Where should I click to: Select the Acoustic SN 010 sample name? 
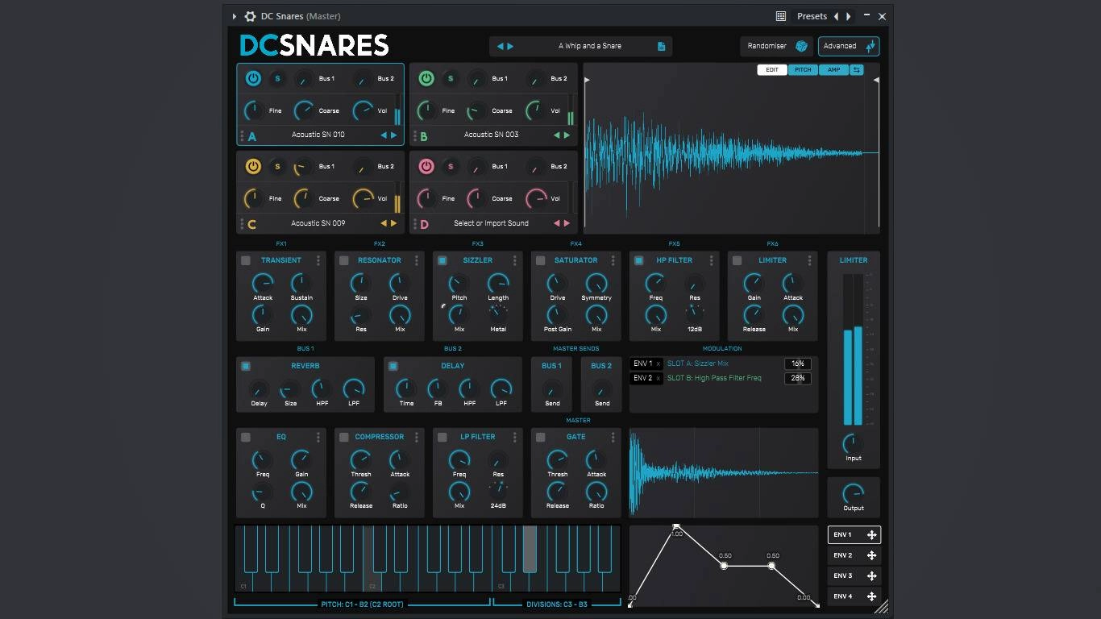(x=318, y=135)
